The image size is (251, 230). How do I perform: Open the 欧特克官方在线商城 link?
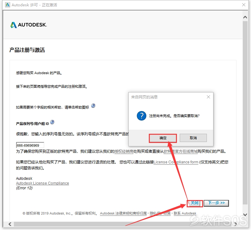(x=181, y=151)
